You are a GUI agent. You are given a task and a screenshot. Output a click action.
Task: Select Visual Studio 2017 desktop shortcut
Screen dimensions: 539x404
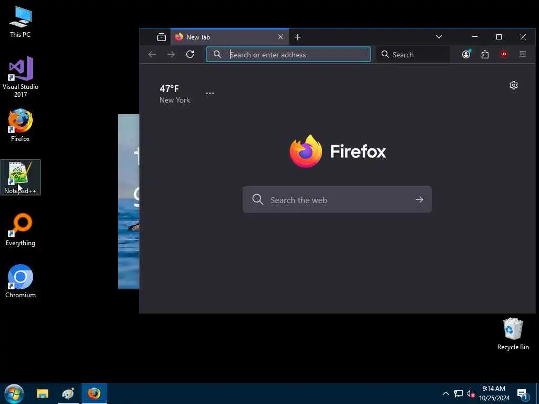tap(21, 77)
